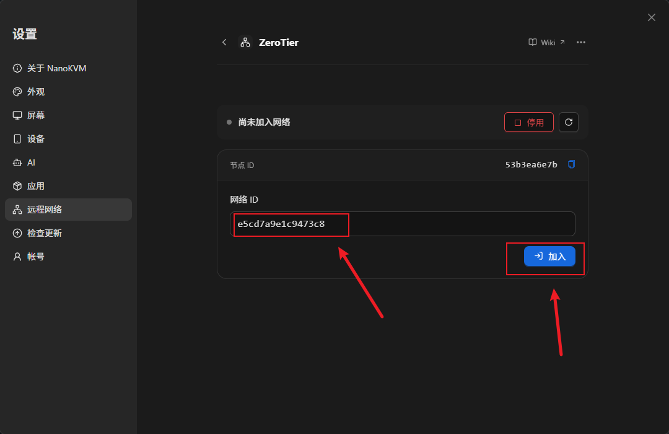The image size is (669, 434).
Task: Open the 外观 appearance settings
Action: pos(68,92)
